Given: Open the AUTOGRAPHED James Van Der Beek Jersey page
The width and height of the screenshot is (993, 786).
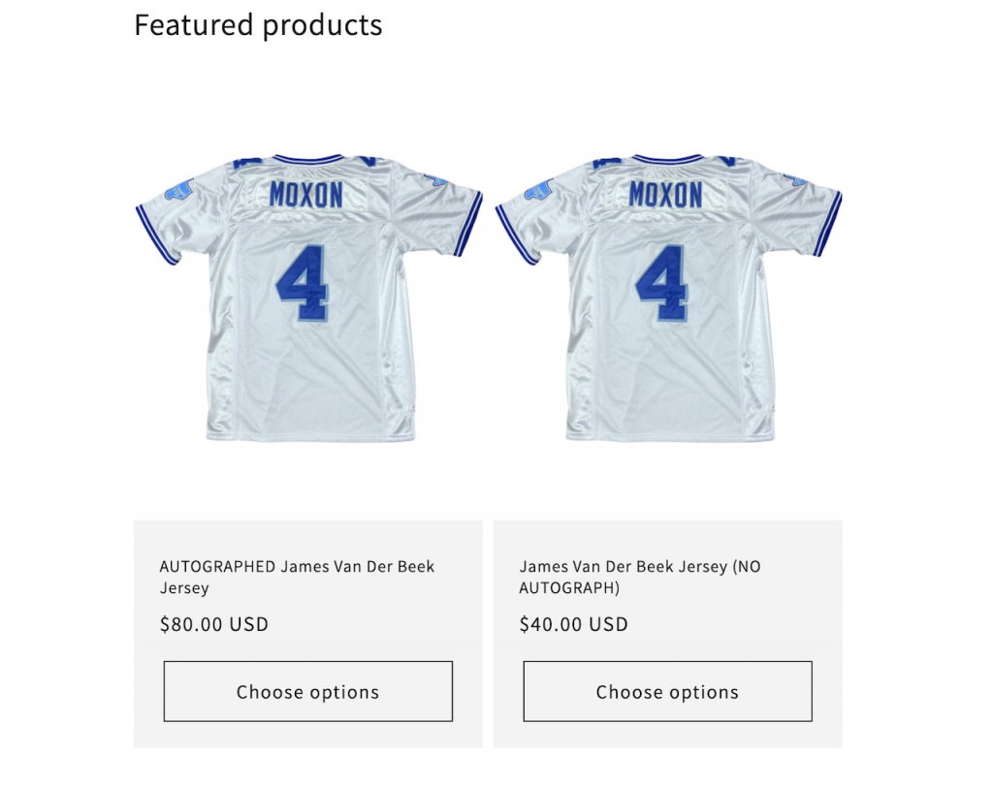Looking at the screenshot, I should pyautogui.click(x=296, y=577).
